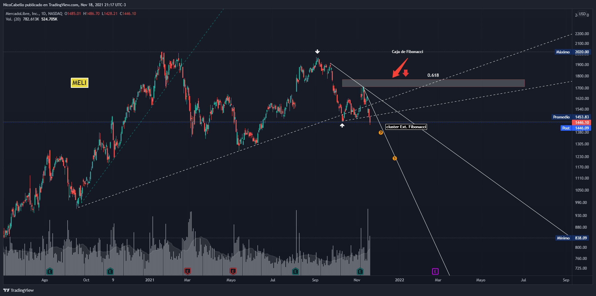The image size is (596, 296).
Task: Click the orange question mark near the 1230.00 level
Action: [395, 158]
